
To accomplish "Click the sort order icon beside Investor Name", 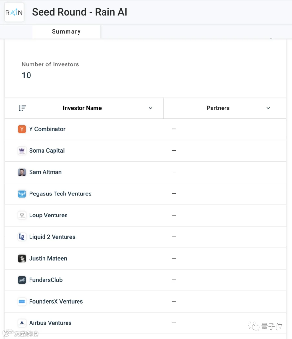I will click(22, 108).
